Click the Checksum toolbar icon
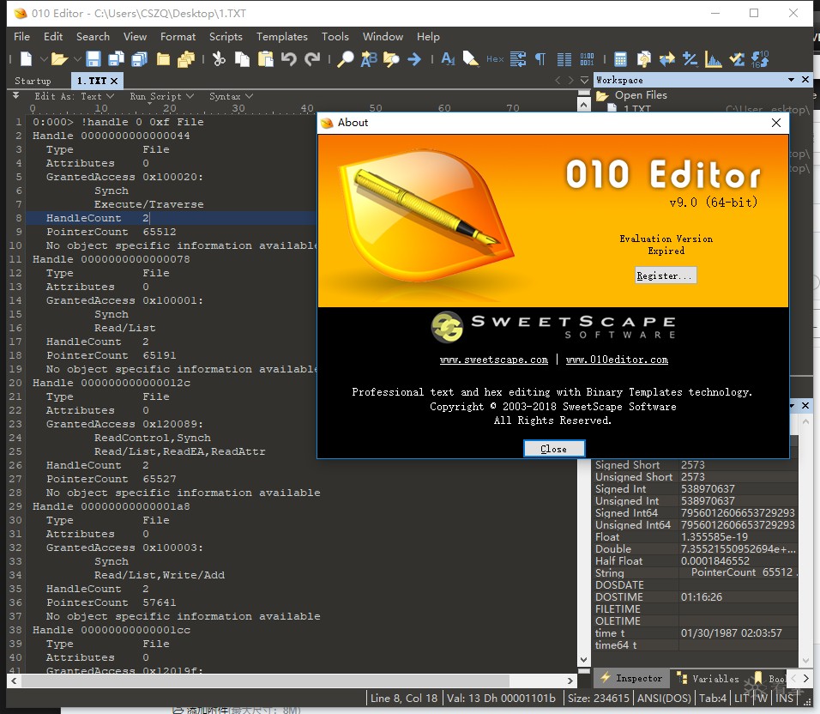 point(737,59)
